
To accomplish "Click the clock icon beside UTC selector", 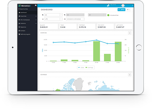I will tap(43, 19).
